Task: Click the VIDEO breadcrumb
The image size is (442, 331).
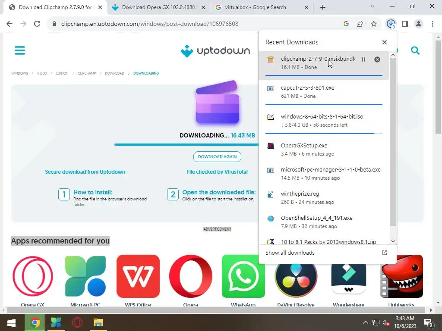Action: 42,73
